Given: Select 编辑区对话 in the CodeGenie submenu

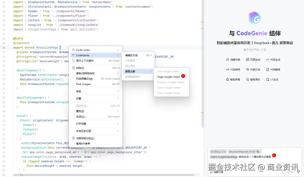Looking at the screenshot, I should coord(138,56).
